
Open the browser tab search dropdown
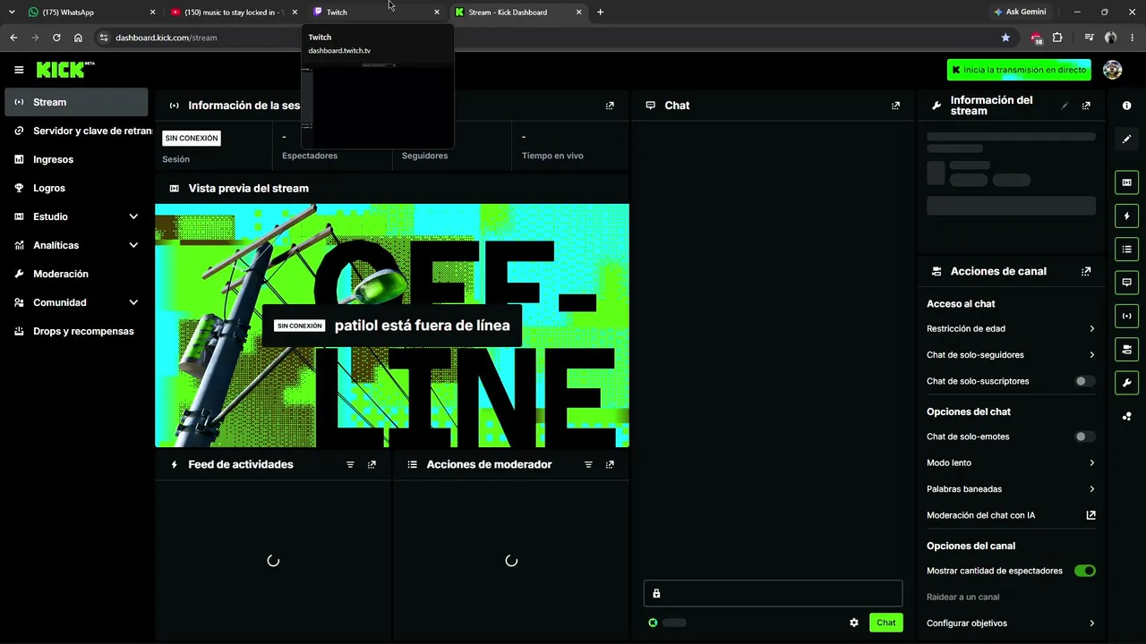(x=12, y=12)
